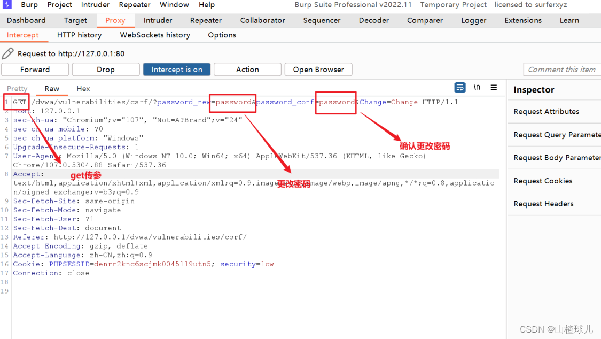
Task: Toggle the show non-printable characters \n icon
Action: pos(477,88)
